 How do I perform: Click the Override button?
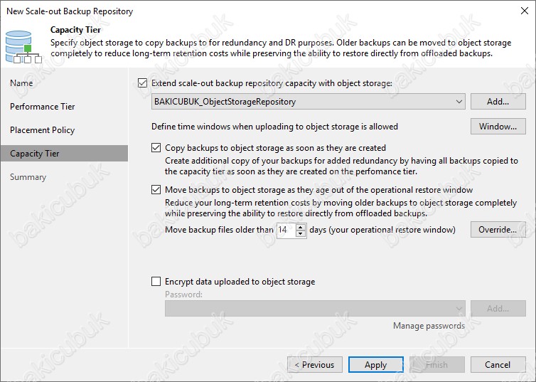tap(498, 230)
